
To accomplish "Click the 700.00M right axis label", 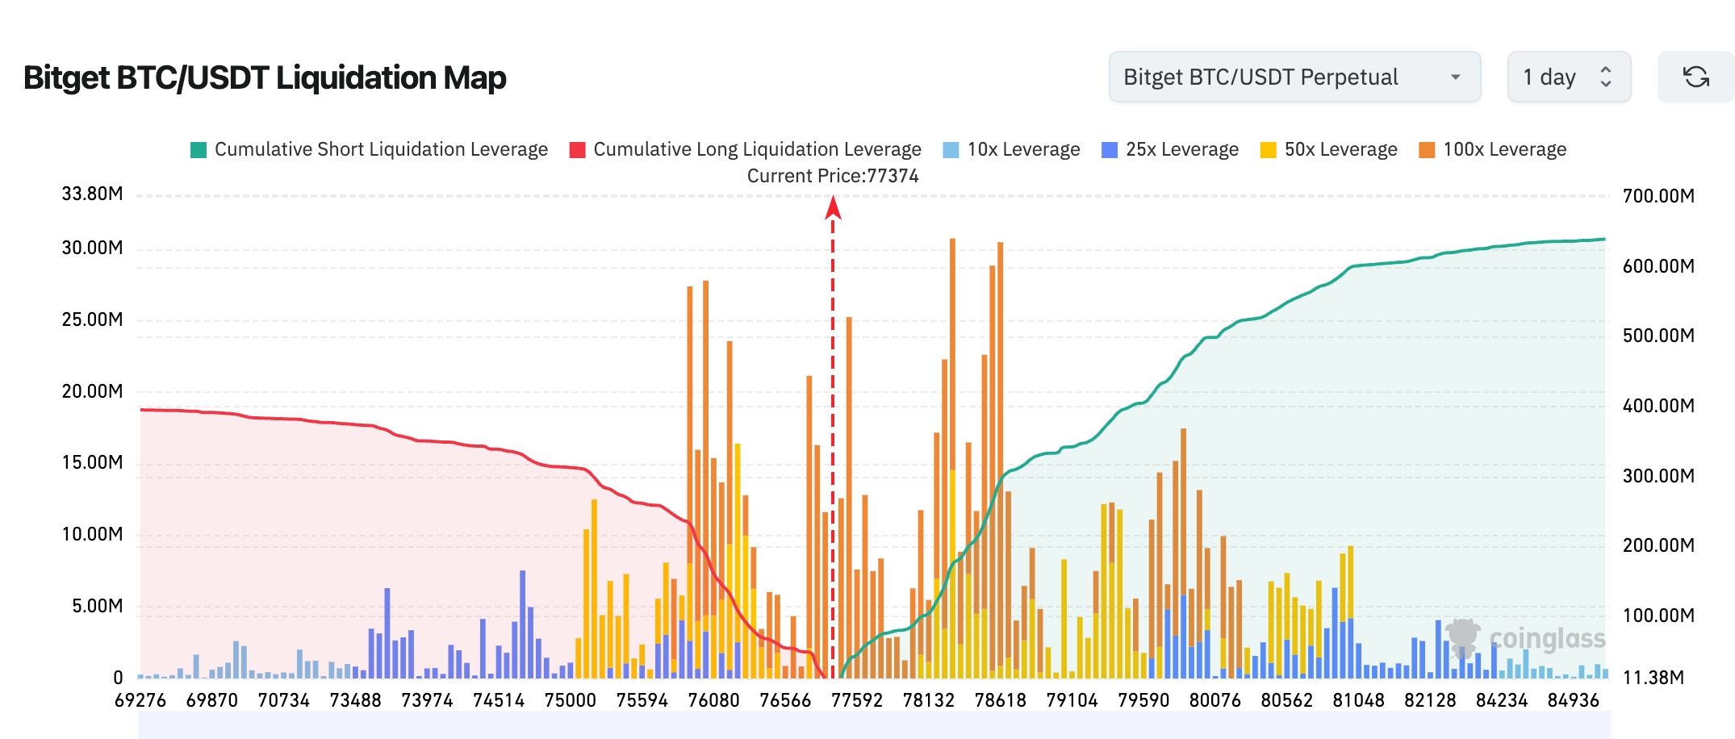I will pyautogui.click(x=1658, y=196).
